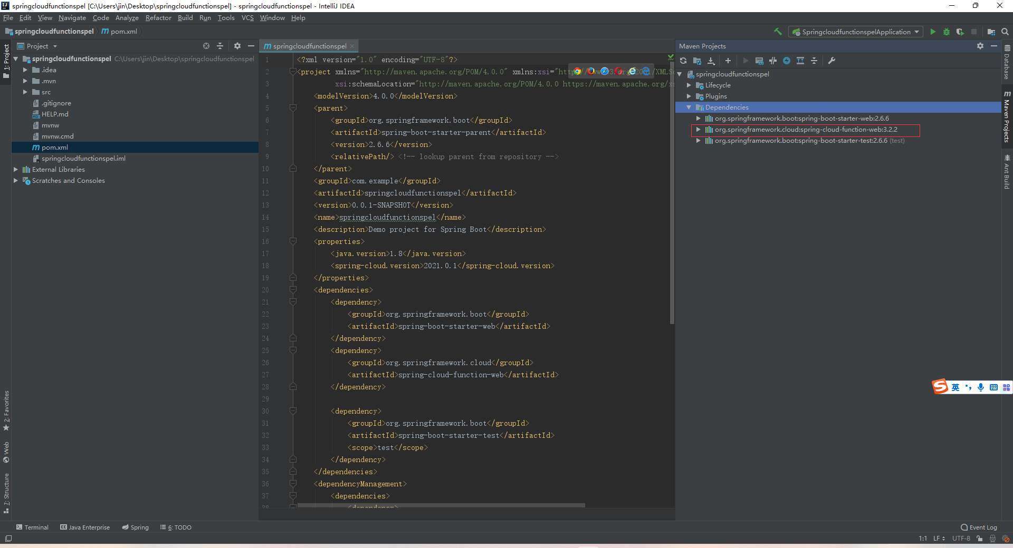Generate sources and update folders in Maven
The height and width of the screenshot is (548, 1013).
tap(697, 61)
